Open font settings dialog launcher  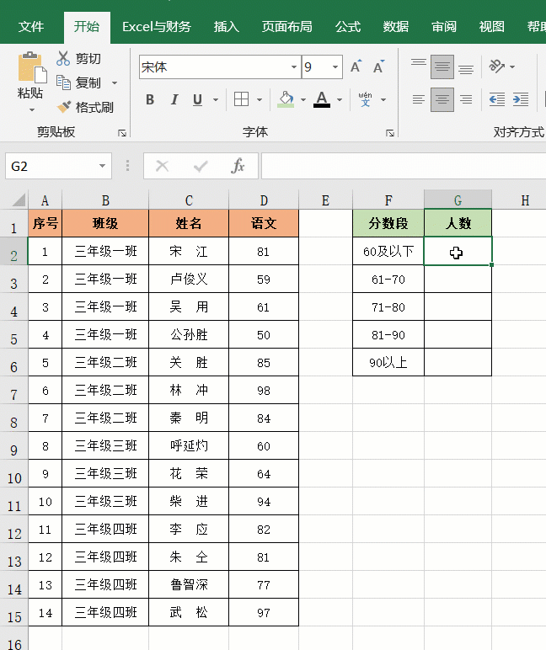coord(390,133)
